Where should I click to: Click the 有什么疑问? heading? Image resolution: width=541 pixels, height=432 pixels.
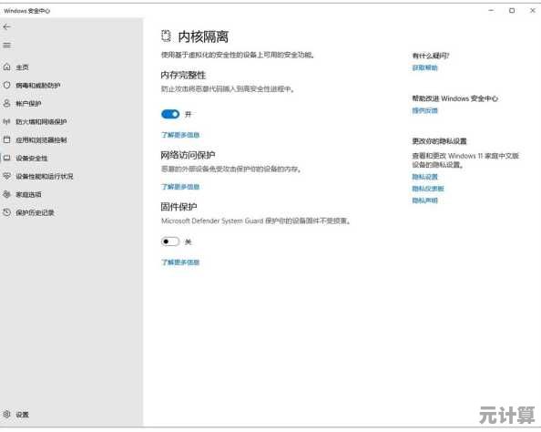pyautogui.click(x=431, y=56)
